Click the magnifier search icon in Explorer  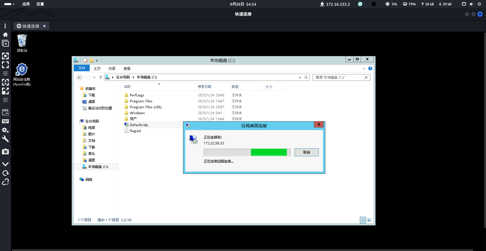tap(366, 77)
